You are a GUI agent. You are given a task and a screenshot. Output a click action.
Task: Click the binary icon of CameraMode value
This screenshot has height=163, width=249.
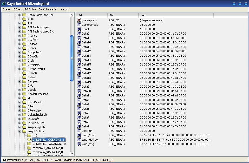click(79, 24)
